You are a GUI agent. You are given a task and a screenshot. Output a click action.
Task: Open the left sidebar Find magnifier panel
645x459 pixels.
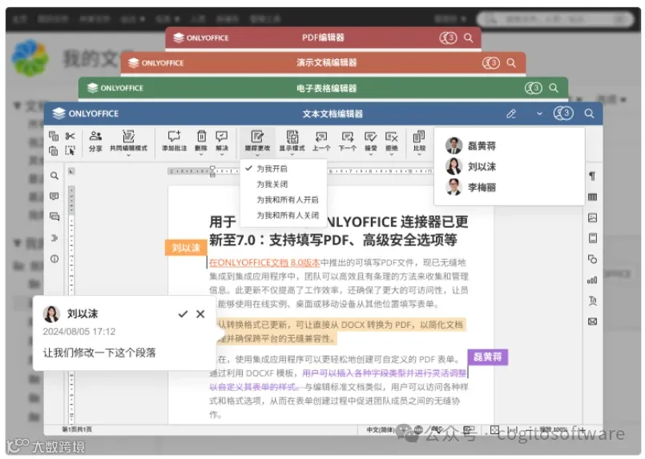click(54, 176)
